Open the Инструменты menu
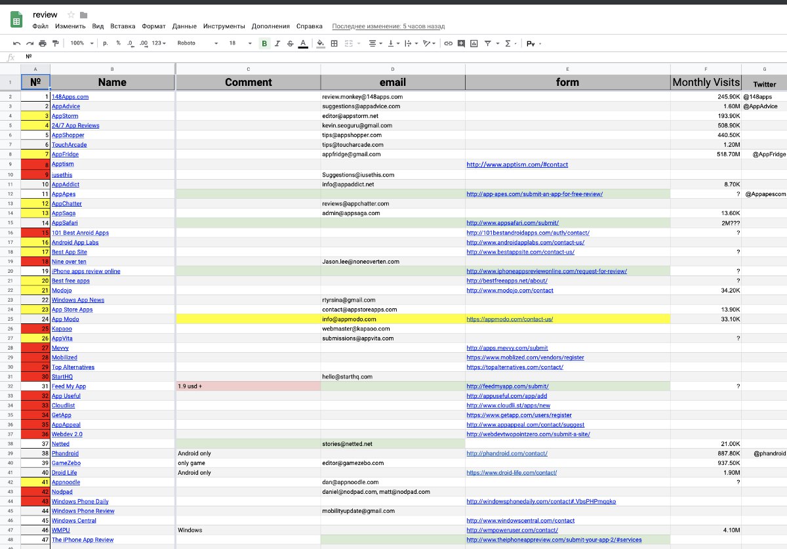 coord(224,26)
